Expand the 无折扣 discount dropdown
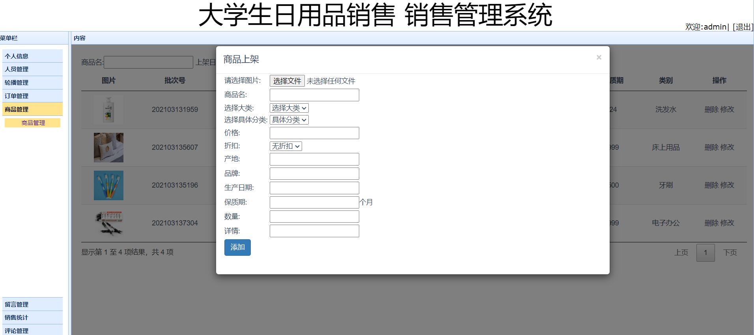The height and width of the screenshot is (335, 754). pyautogui.click(x=286, y=146)
